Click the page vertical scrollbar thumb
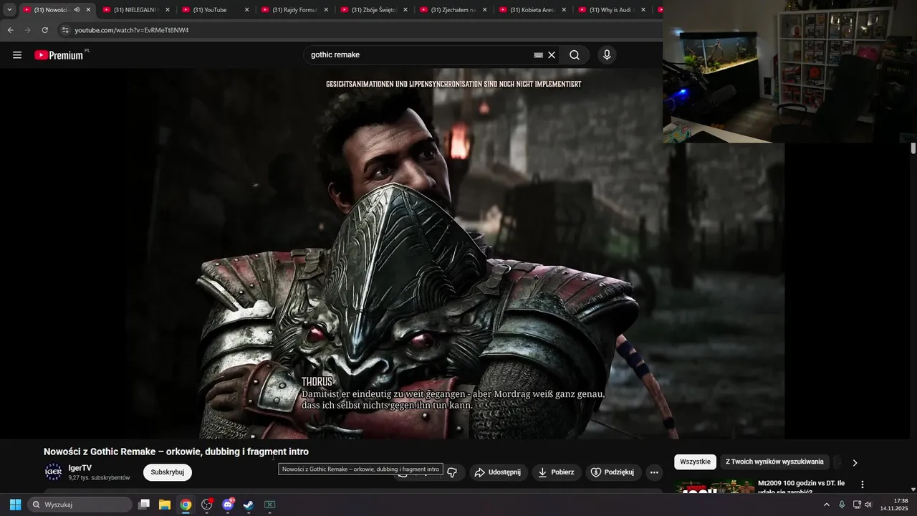Screen dimensions: 917x516 pos(913,148)
